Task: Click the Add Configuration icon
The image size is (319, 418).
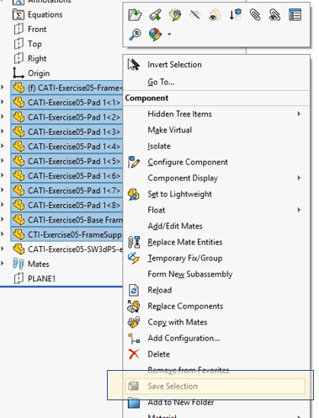Action: click(x=134, y=338)
